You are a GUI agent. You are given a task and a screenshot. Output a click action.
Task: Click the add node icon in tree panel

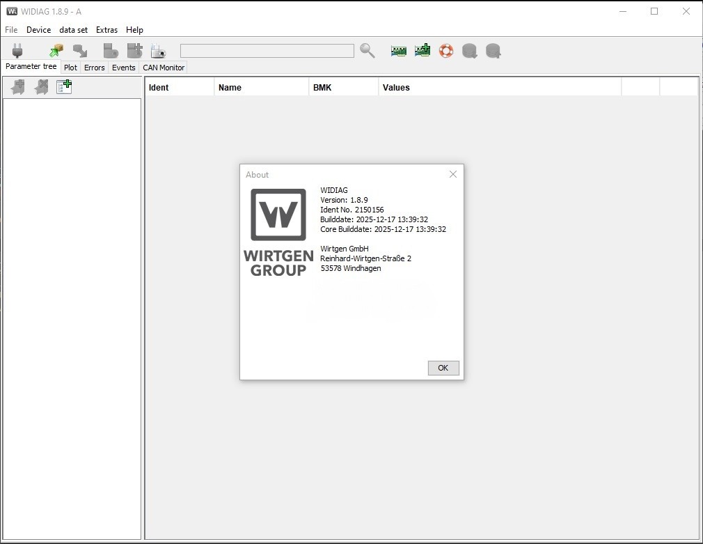click(18, 86)
